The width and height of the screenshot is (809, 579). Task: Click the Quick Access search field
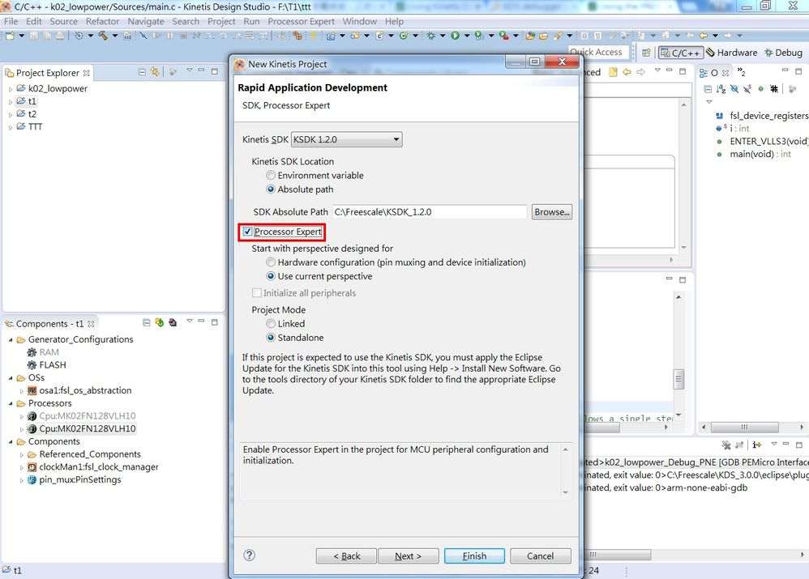[600, 52]
